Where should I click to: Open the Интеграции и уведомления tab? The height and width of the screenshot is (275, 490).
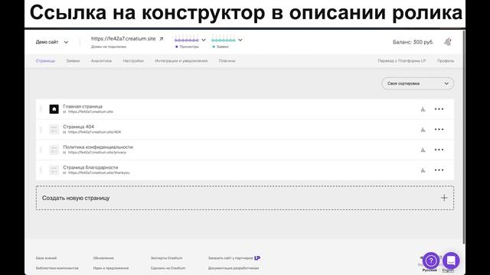pos(181,61)
